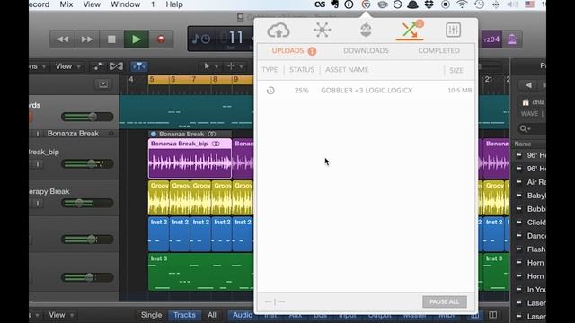Switch to the COMPLETED tab

pos(438,50)
